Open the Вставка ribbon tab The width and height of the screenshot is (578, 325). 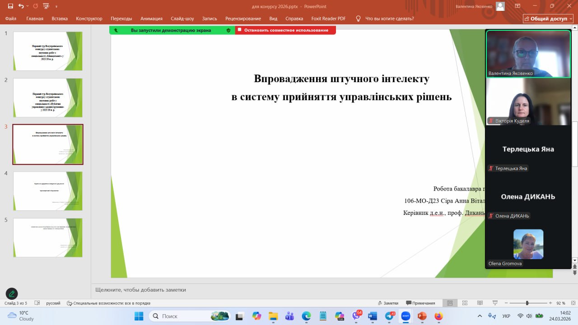click(60, 19)
